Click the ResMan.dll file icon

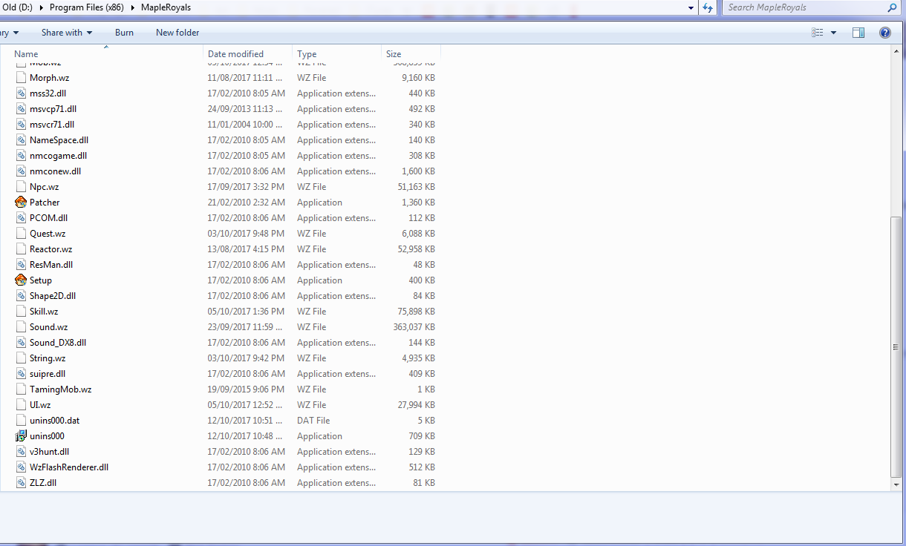point(22,265)
